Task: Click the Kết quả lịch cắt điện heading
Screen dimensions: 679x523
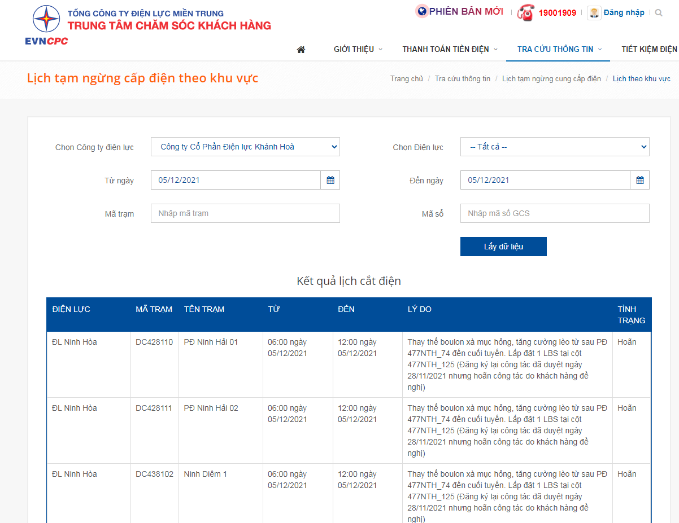Action: tap(349, 281)
